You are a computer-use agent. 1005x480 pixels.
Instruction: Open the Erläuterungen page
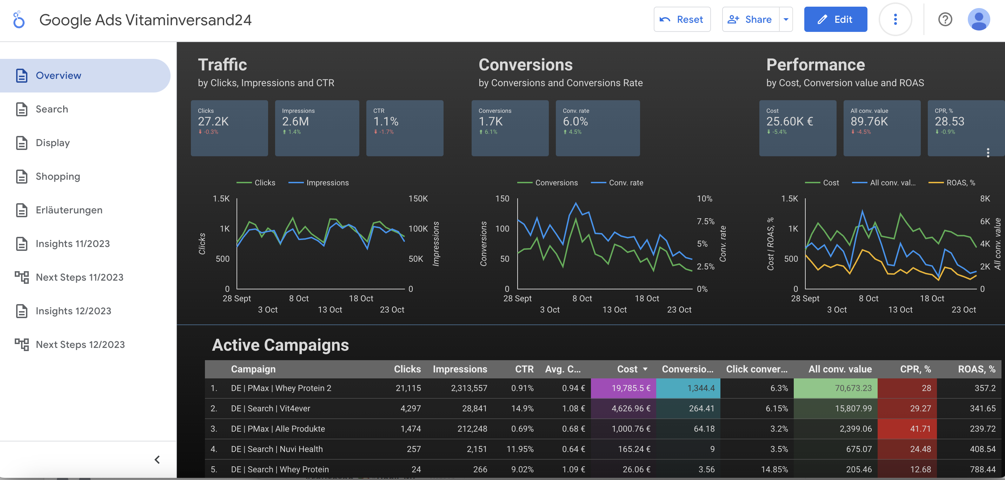pos(85,210)
